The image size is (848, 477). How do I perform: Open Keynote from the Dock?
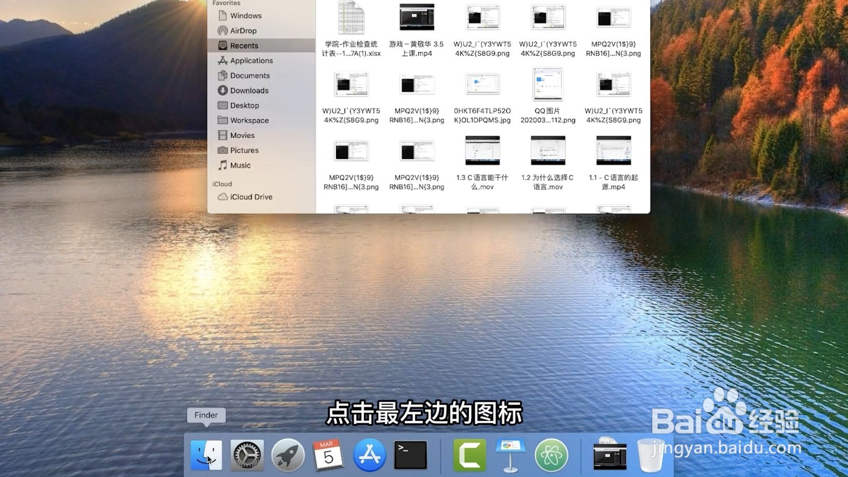[x=509, y=454]
